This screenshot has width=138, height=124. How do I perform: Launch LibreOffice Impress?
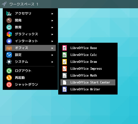(x=88, y=69)
